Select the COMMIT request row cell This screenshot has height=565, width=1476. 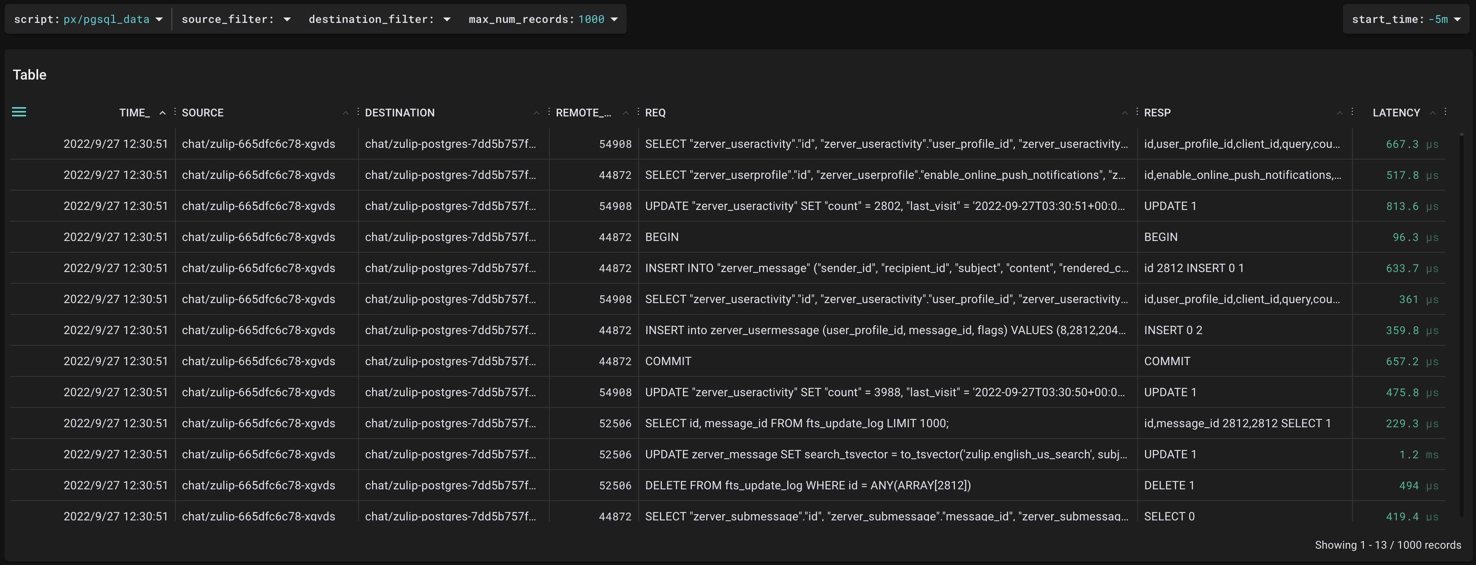tap(887, 362)
